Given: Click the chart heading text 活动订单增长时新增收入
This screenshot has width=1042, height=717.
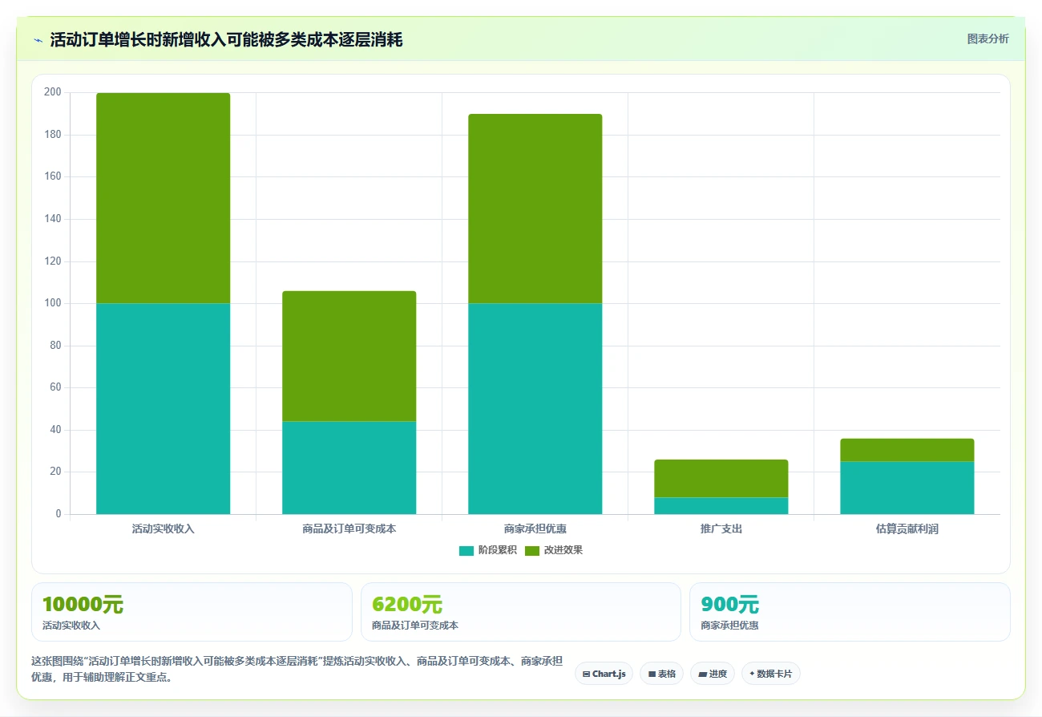Looking at the screenshot, I should click(x=138, y=39).
